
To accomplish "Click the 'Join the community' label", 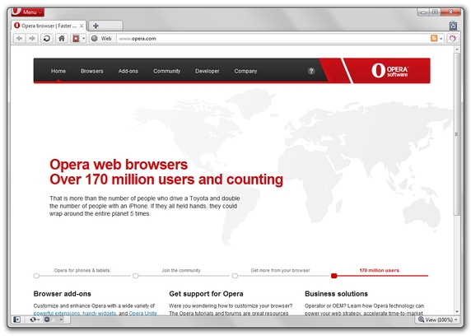I will coord(181,270).
